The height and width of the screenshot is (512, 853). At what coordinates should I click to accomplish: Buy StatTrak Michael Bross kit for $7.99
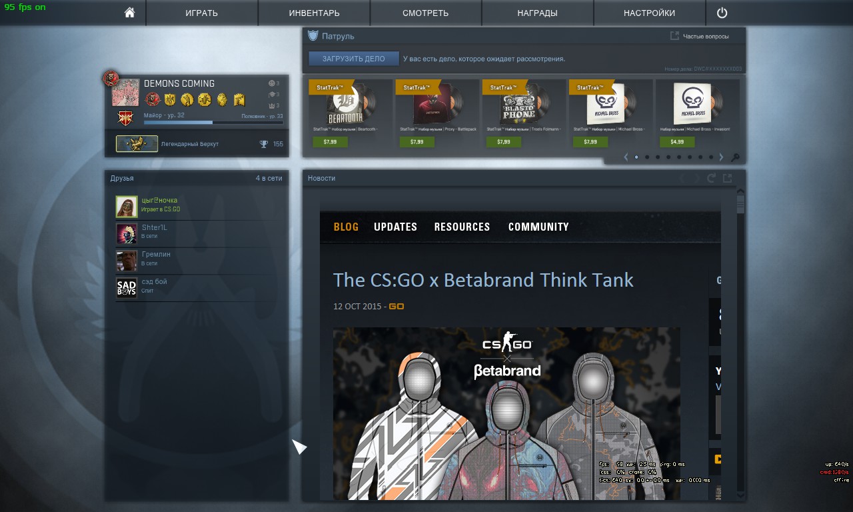590,142
